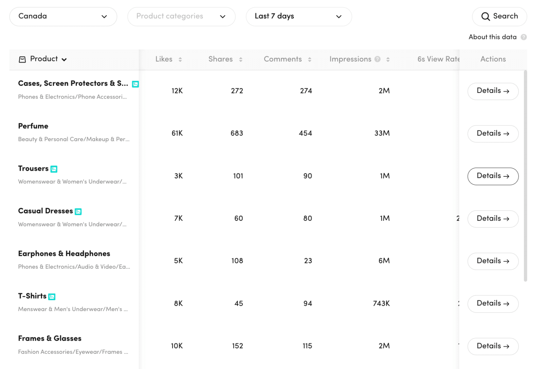Image resolution: width=543 pixels, height=369 pixels.
Task: Open the Last 7 days date range dropdown
Action: coord(298,16)
